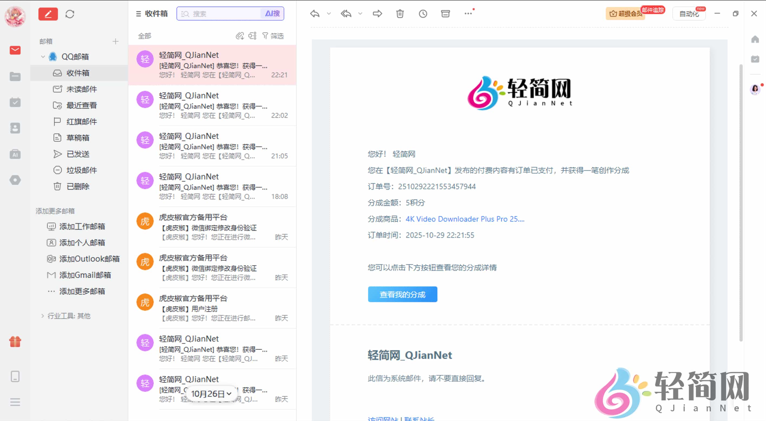The width and height of the screenshot is (766, 421).
Task: Open the more actions (…) menu
Action: (x=468, y=14)
